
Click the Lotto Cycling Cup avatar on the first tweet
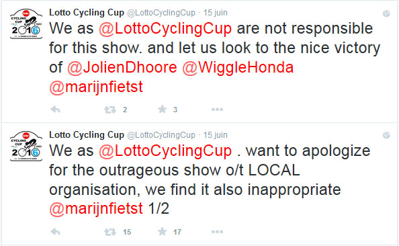26,24
